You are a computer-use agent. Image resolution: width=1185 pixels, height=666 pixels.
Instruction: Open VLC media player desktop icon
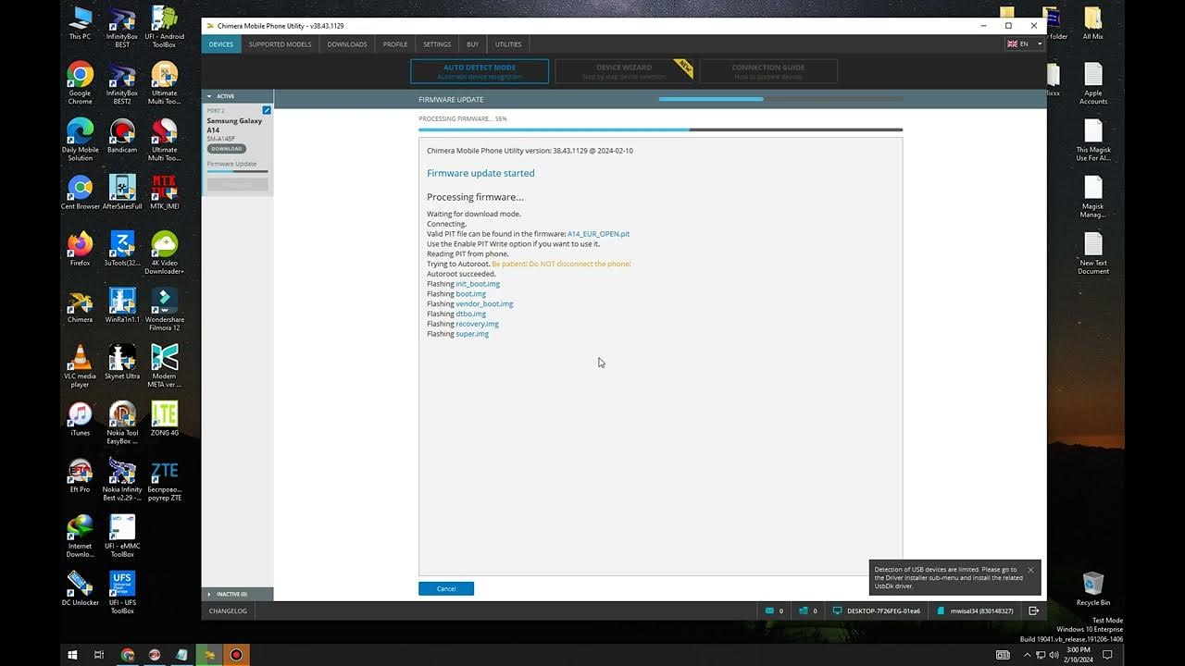(x=81, y=366)
